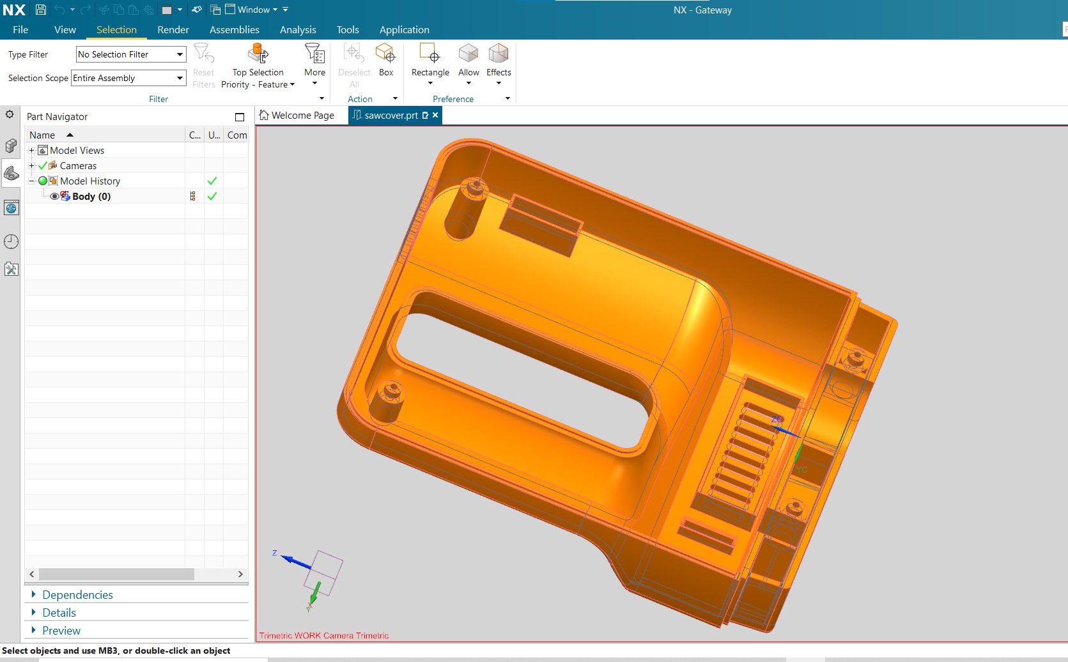Maximize the Part Navigator panel
1068x662 pixels.
click(240, 117)
